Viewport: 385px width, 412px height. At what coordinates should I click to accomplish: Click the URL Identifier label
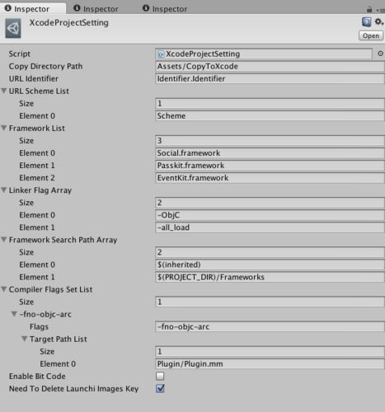pos(34,78)
